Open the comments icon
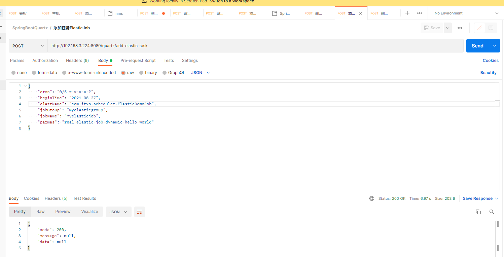The height and width of the screenshot is (257, 504). [x=491, y=28]
